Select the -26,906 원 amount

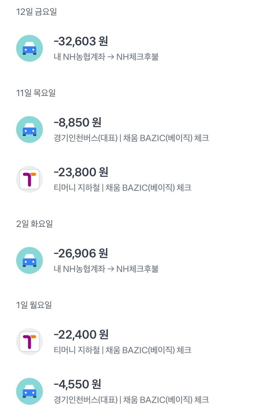click(81, 253)
